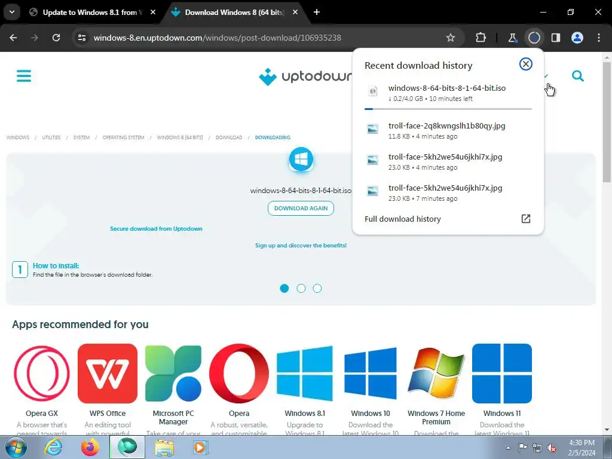This screenshot has width=612, height=459.
Task: Open the Windows 7 Home Premium icon
Action: coord(436,374)
